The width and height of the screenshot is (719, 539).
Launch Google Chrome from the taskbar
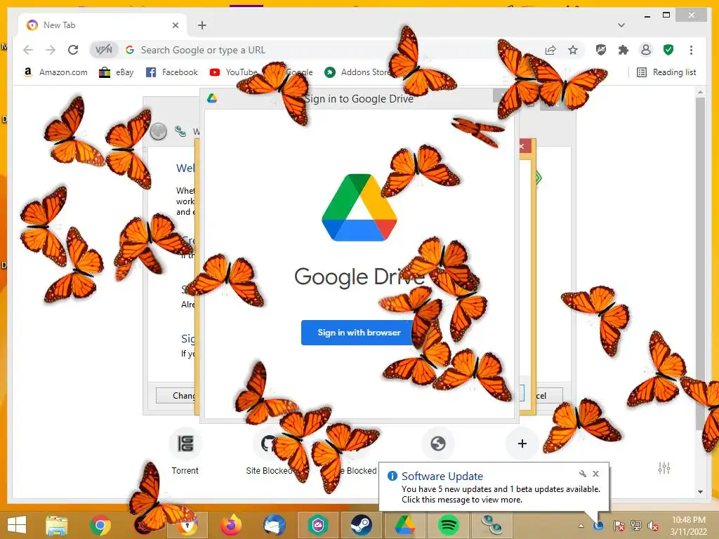click(x=100, y=525)
